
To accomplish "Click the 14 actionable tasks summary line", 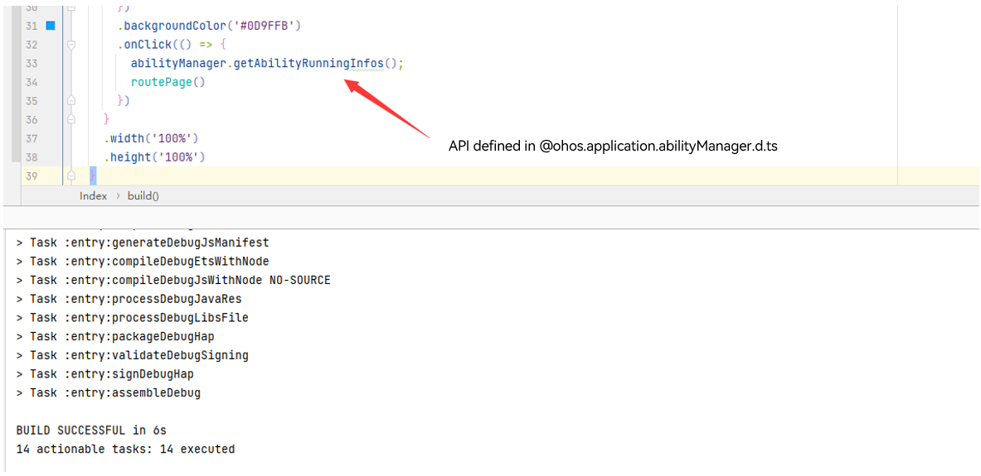I will coord(125,450).
